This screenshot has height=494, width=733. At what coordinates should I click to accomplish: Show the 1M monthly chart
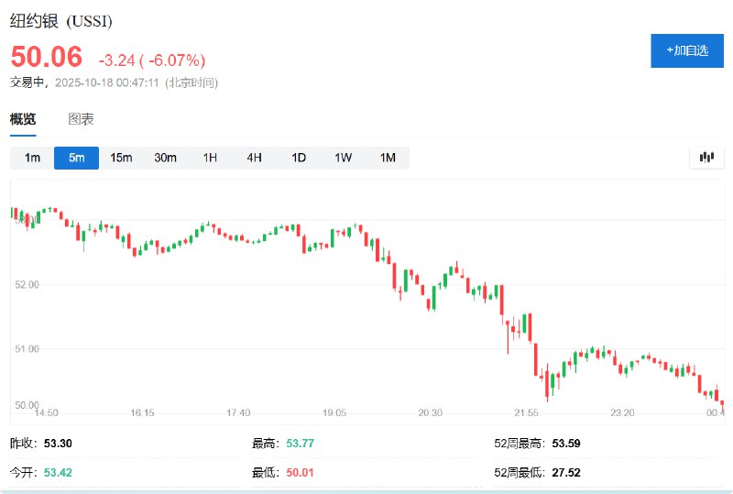pyautogui.click(x=388, y=158)
